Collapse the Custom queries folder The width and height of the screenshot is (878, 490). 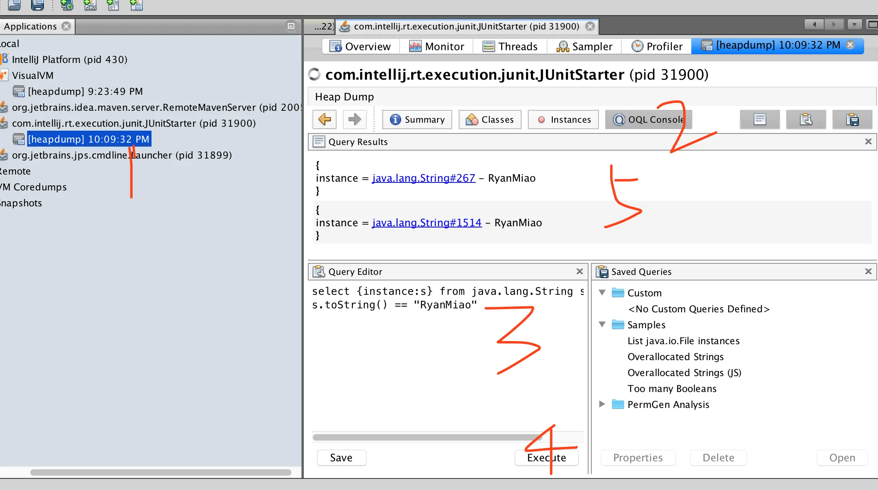(x=602, y=293)
